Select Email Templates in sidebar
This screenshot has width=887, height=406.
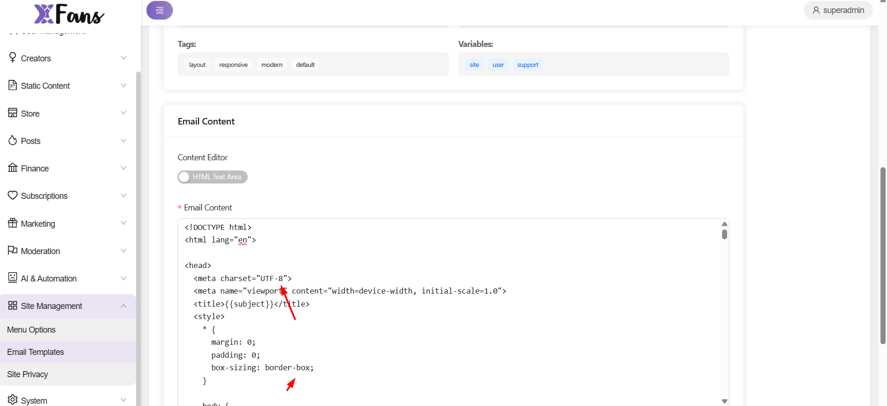(x=36, y=352)
